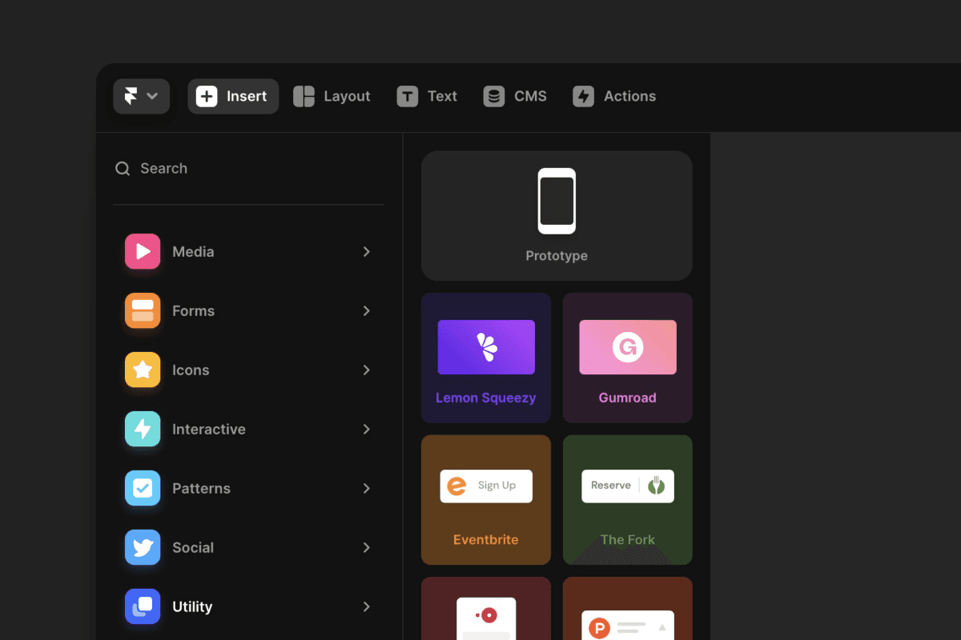Viewport: 961px width, 640px height.
Task: Click the Insert label in the toolbar
Action: coord(247,96)
